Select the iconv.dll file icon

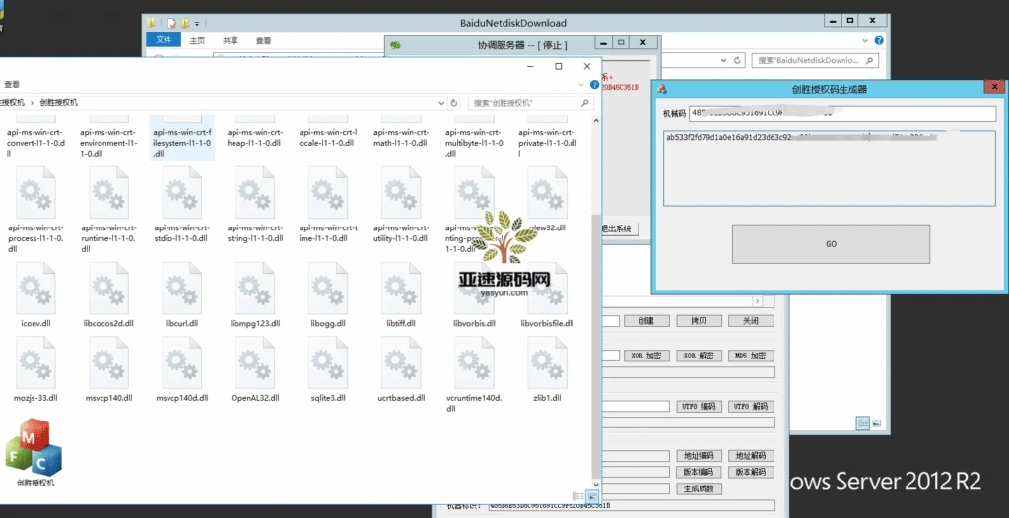click(35, 290)
